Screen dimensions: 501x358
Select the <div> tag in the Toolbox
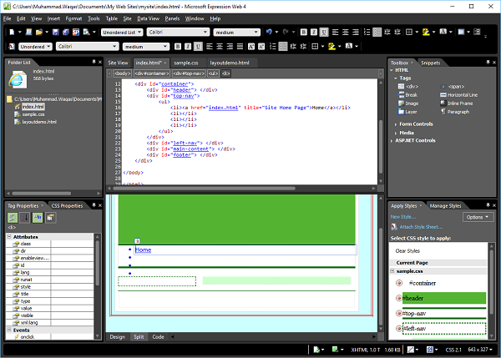point(412,86)
